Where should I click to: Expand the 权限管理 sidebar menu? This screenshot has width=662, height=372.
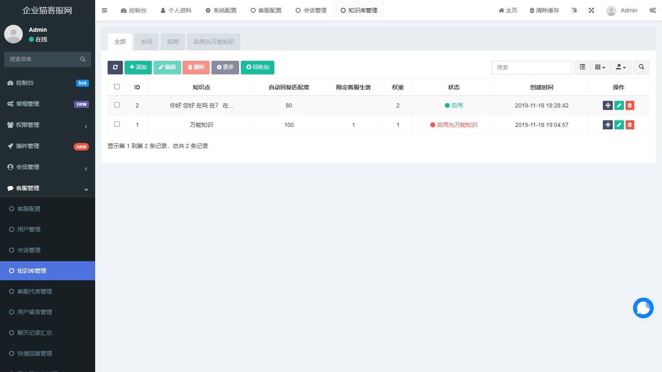48,125
